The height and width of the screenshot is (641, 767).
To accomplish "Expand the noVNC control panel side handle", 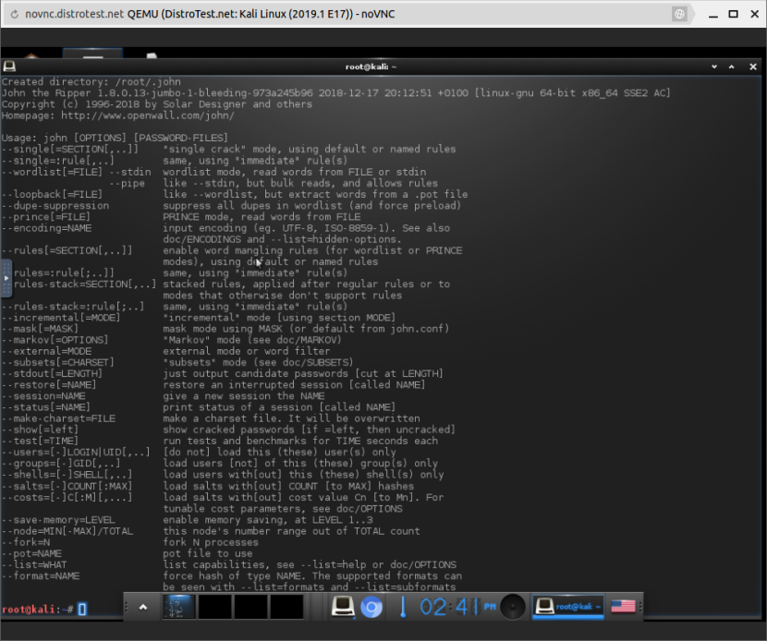I will pos(6,278).
